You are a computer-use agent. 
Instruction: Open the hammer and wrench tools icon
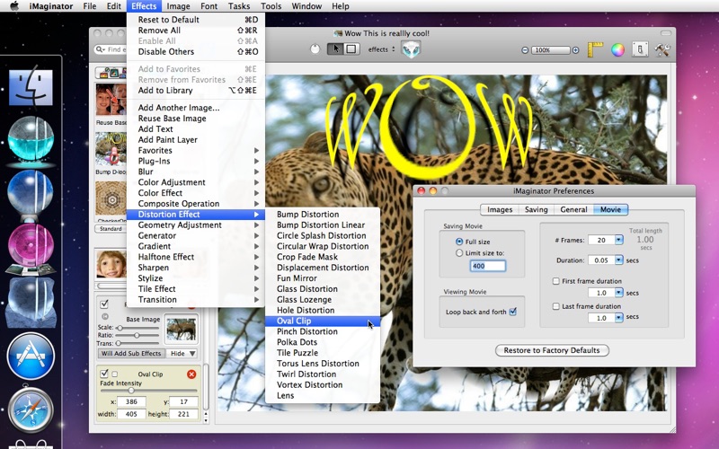point(662,49)
